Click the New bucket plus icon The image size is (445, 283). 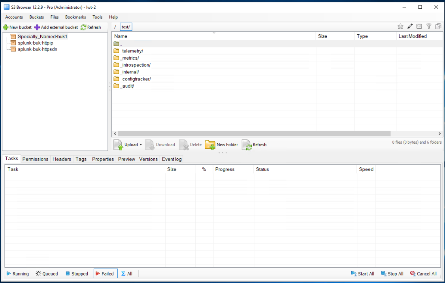(6, 27)
